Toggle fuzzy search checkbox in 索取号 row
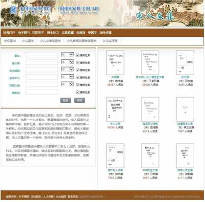The height and width of the screenshot is (202, 205). 78,92
